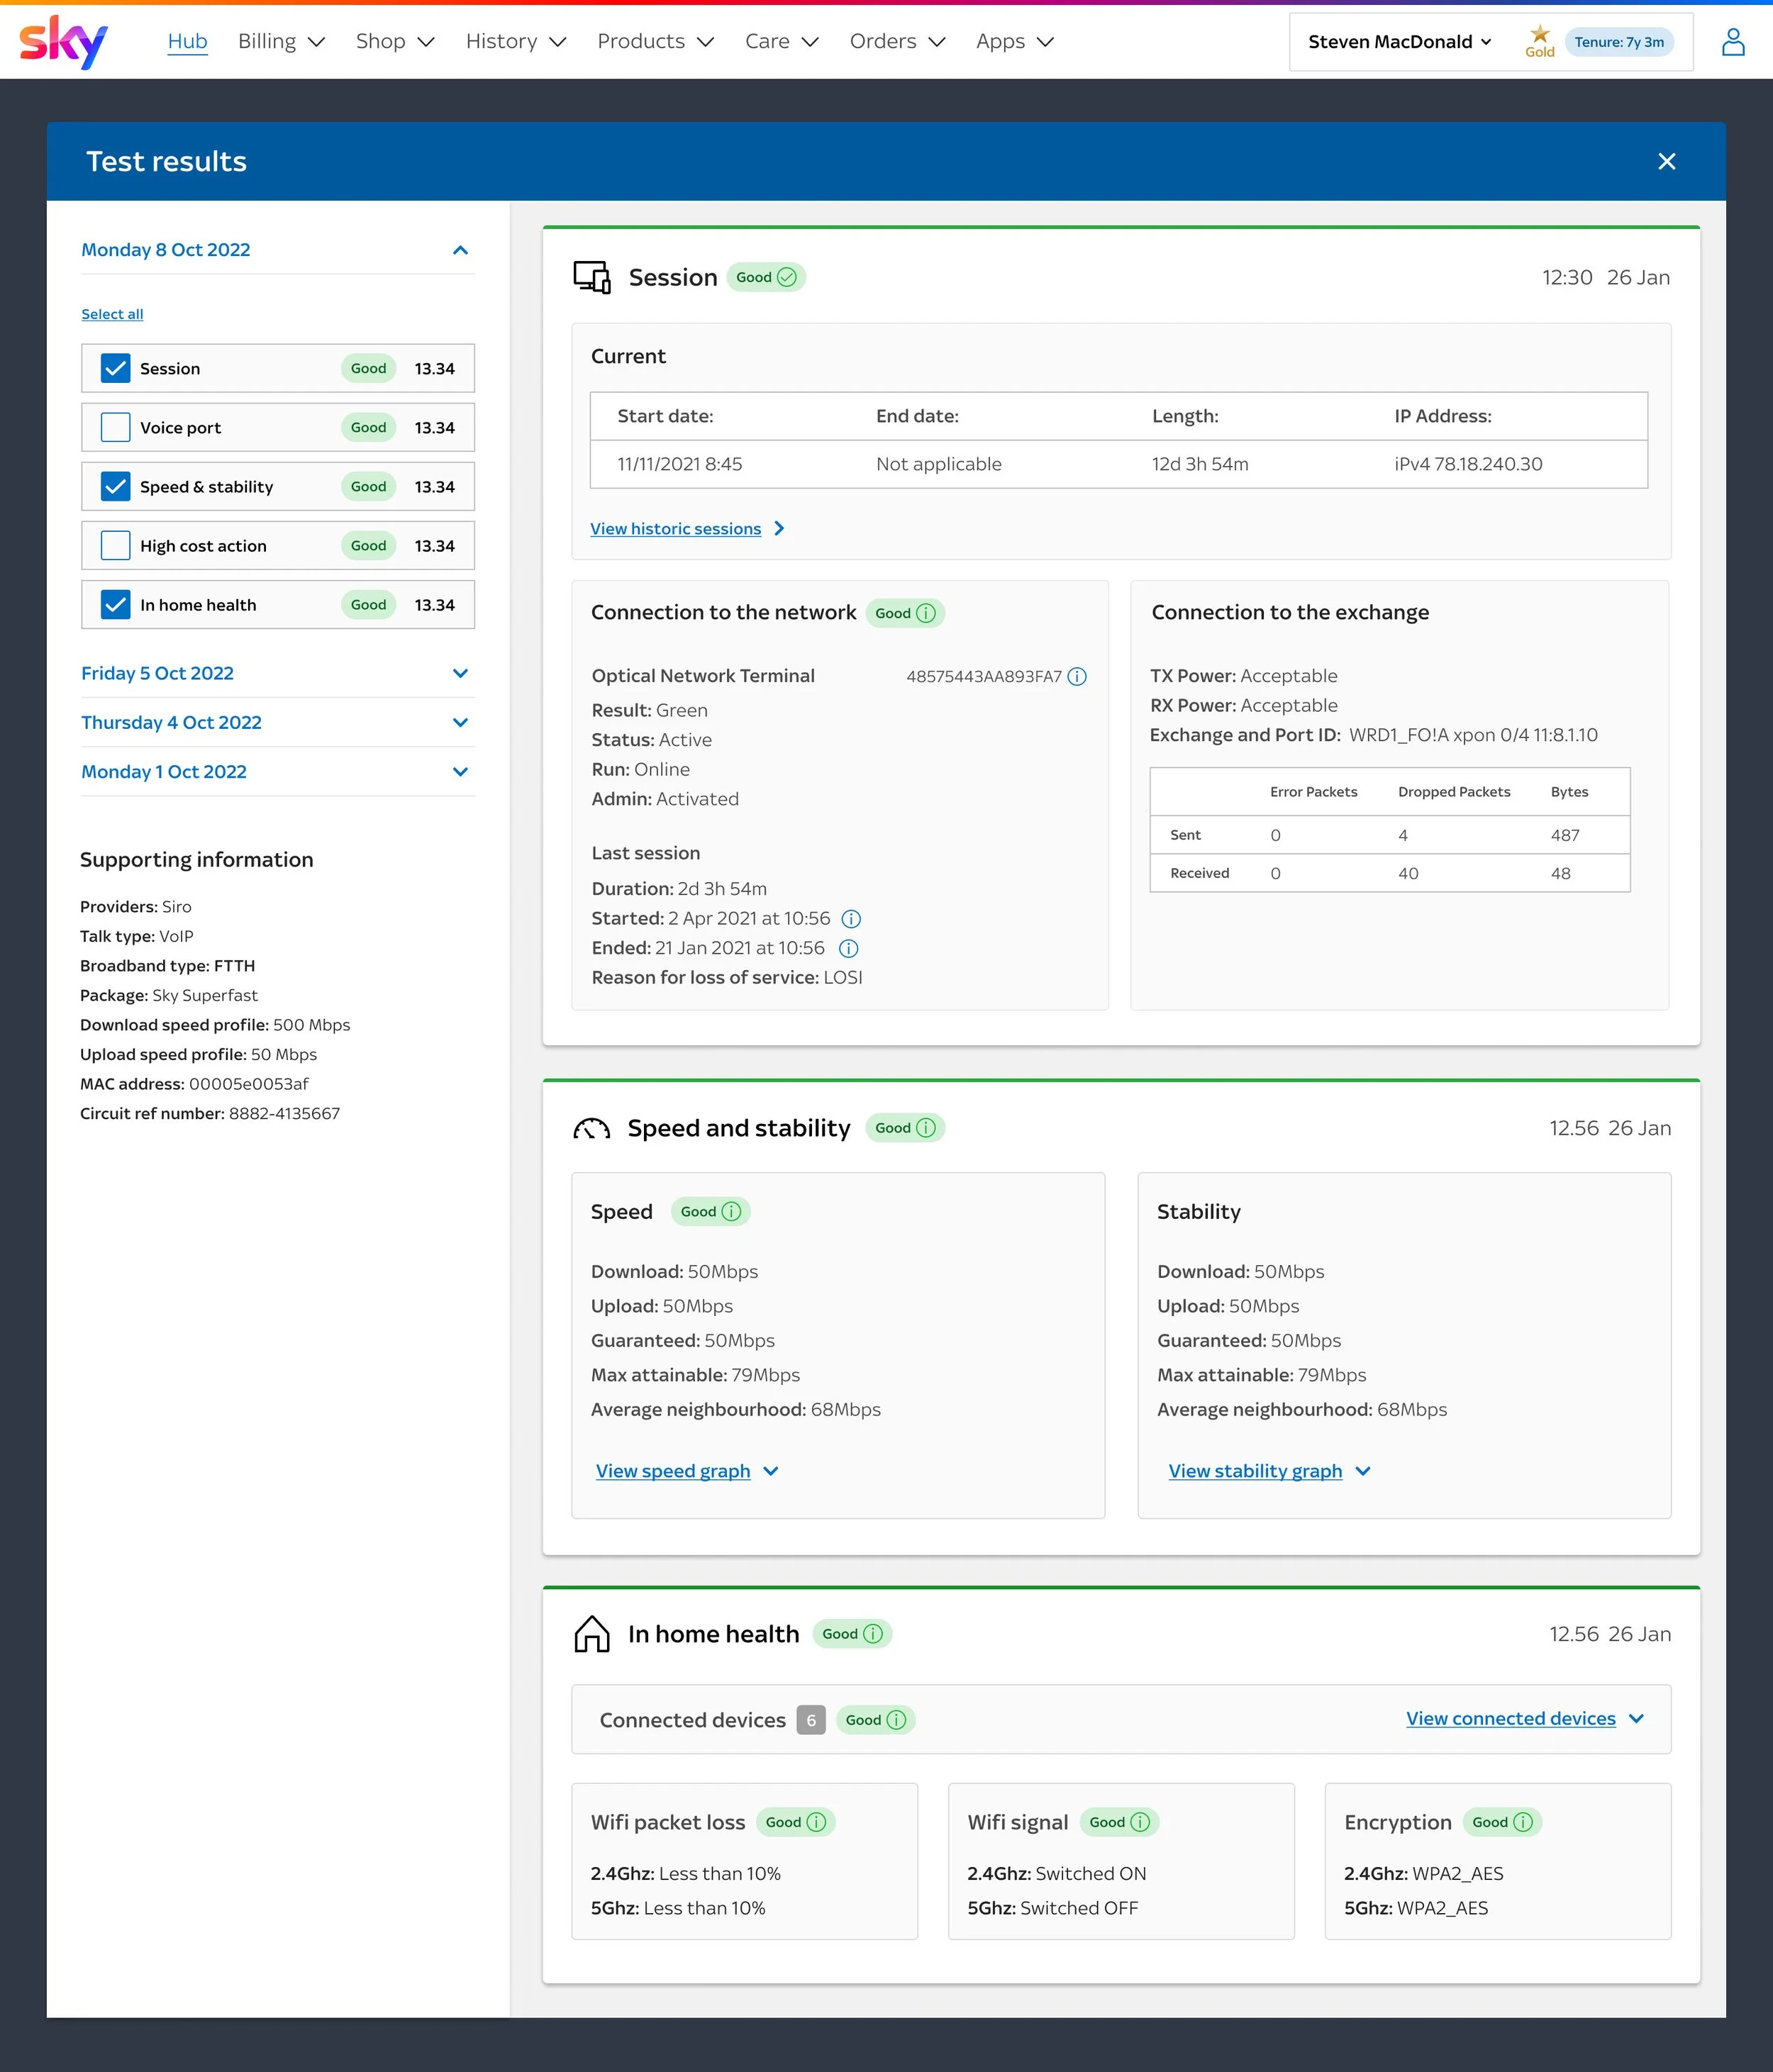The width and height of the screenshot is (1773, 2072).
Task: Click the Gold star tier icon
Action: click(1539, 35)
